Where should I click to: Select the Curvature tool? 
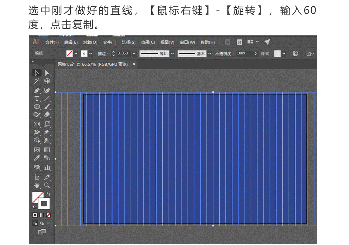pyautogui.click(x=47, y=91)
